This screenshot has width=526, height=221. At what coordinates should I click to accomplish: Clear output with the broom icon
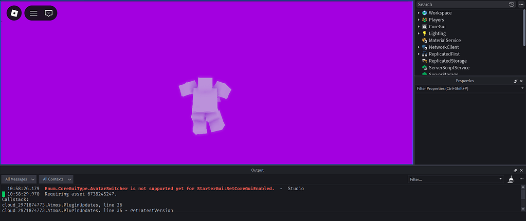(x=511, y=179)
